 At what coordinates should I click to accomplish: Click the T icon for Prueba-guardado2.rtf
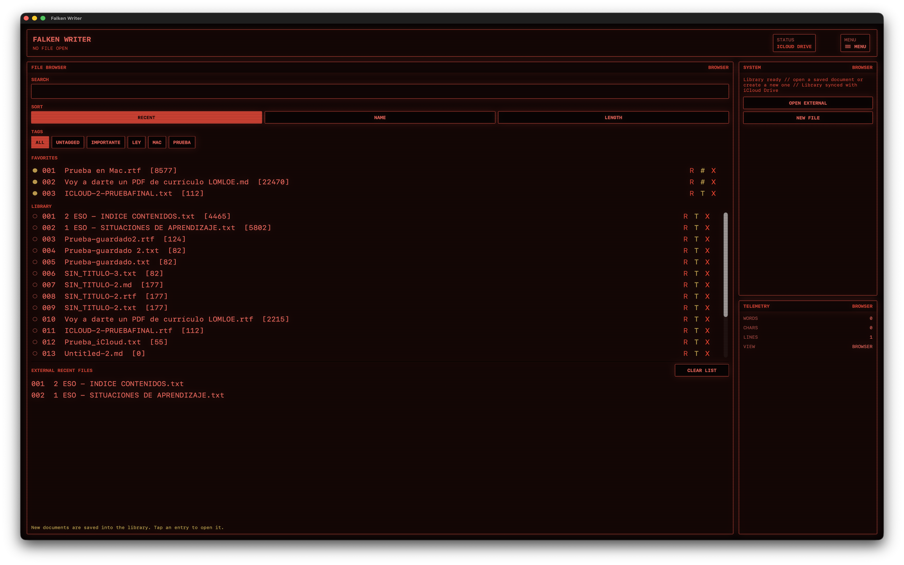pyautogui.click(x=696, y=239)
